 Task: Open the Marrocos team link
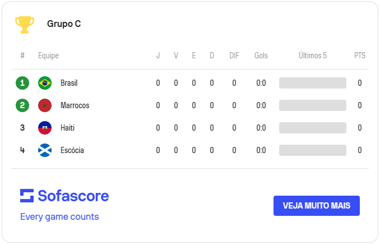point(75,105)
